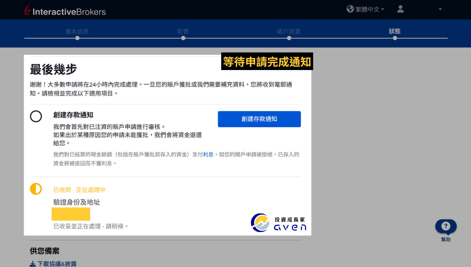Click the 創建存款通知 blue button
The height and width of the screenshot is (267, 471).
pyautogui.click(x=259, y=119)
